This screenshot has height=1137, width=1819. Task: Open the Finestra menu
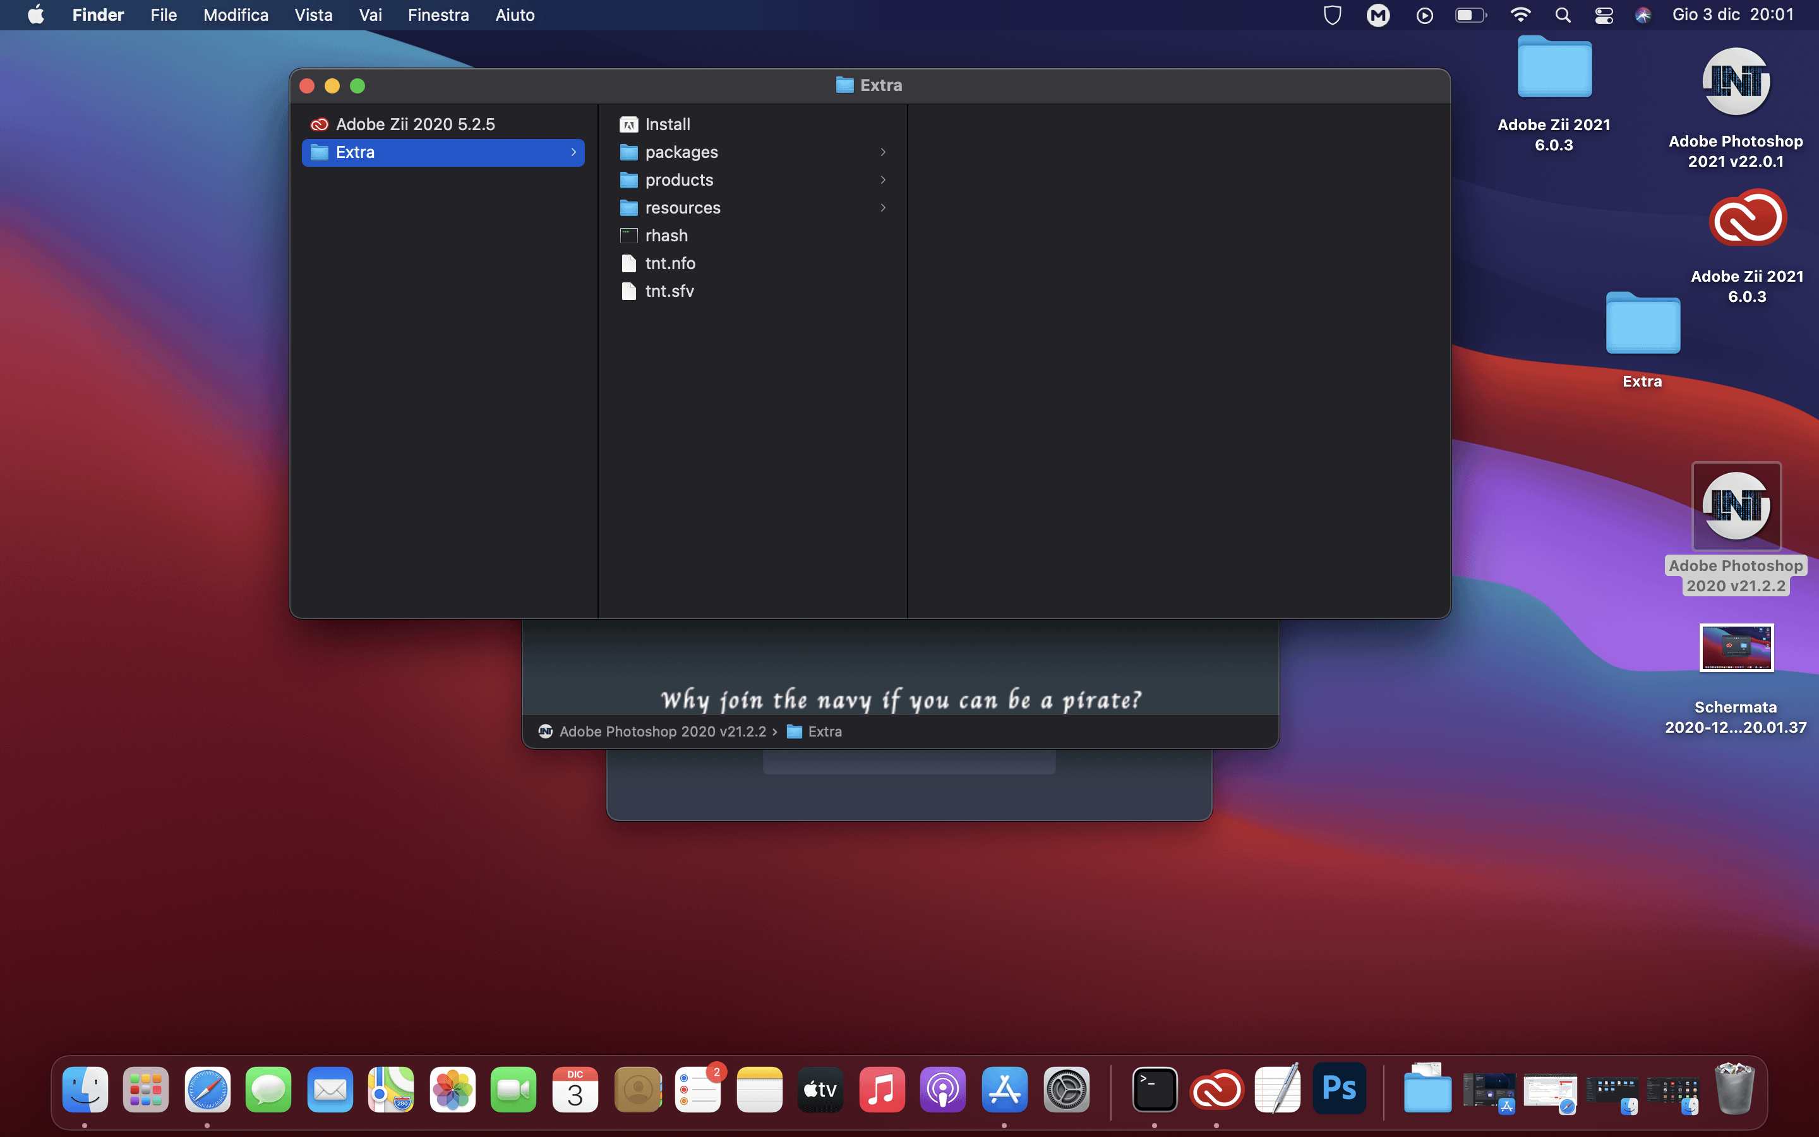tap(438, 15)
